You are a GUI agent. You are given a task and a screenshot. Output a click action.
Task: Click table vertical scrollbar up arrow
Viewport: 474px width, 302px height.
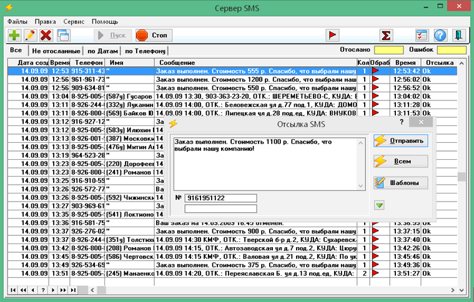pos(462,63)
